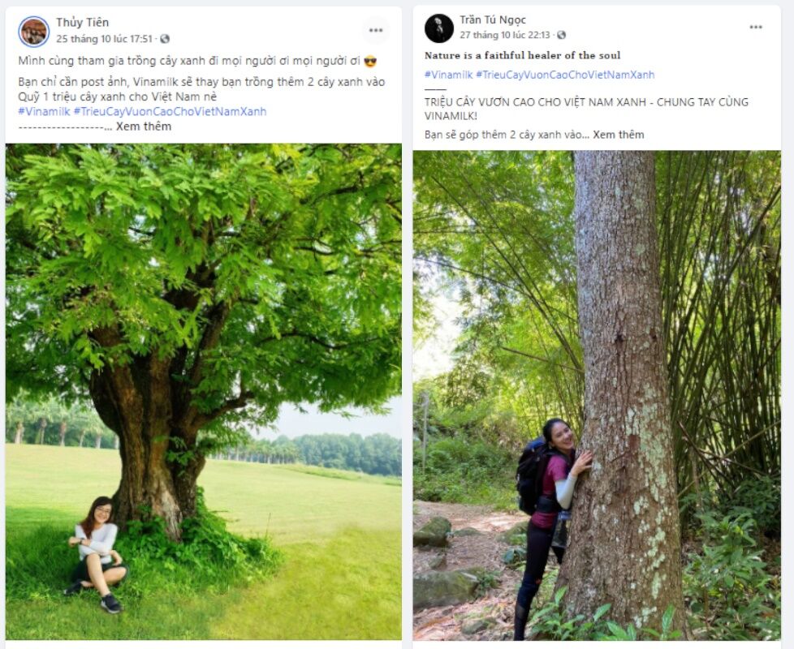The width and height of the screenshot is (794, 649).
Task: Open Thủy Tiên's profile picture
Action: coord(34,31)
